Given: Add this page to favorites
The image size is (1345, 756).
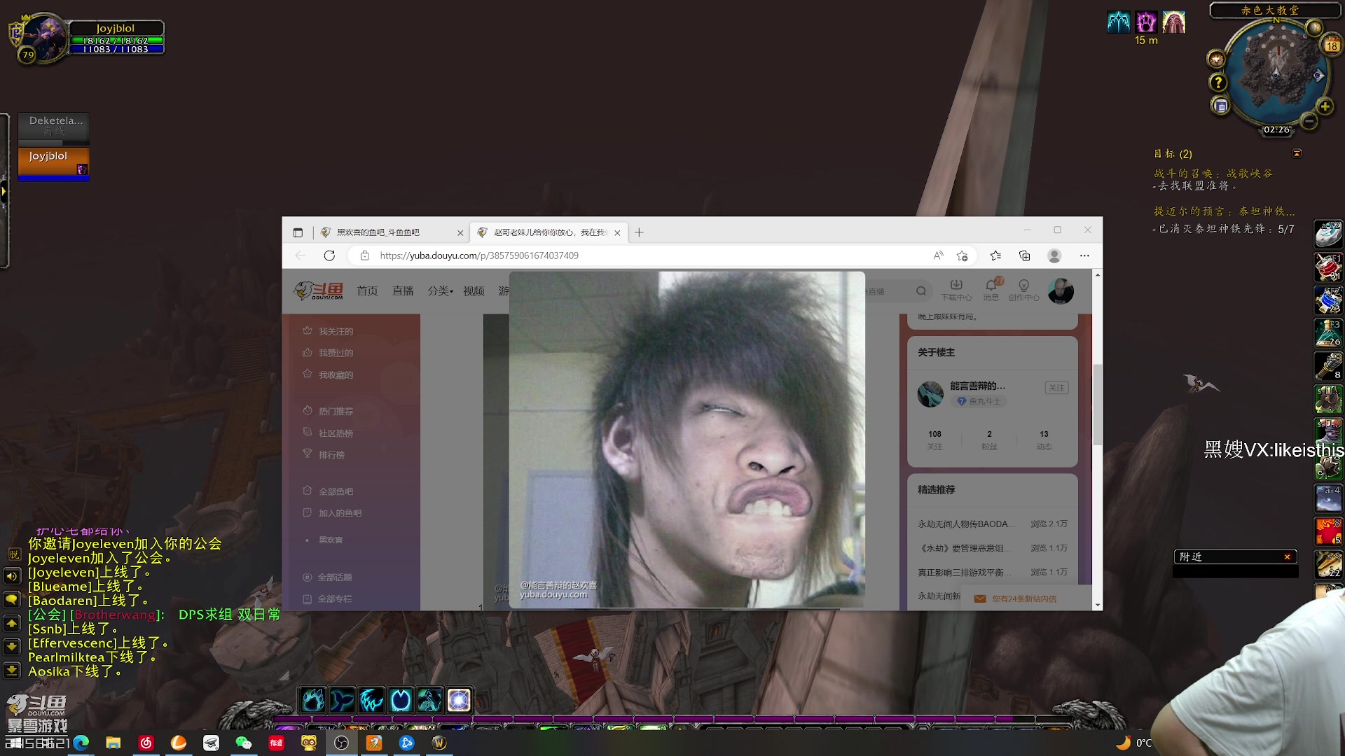Looking at the screenshot, I should tap(963, 255).
